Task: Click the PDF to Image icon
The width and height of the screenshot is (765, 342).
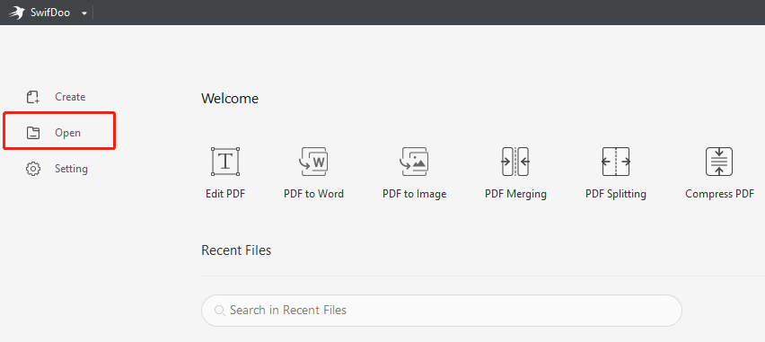Action: [x=414, y=162]
